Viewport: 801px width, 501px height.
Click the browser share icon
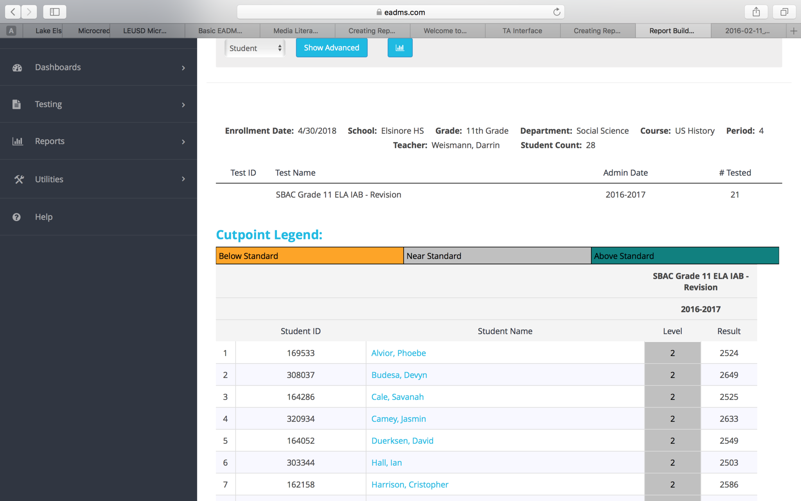point(756,12)
